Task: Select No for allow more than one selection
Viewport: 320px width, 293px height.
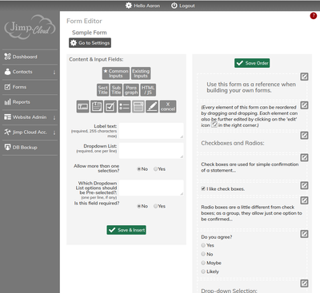Action: (138, 169)
